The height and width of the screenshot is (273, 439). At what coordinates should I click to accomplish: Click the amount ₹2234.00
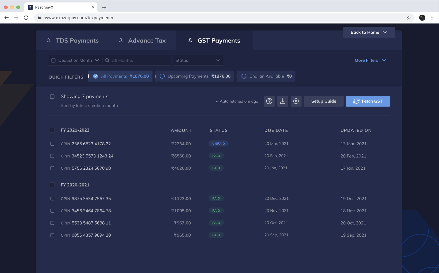click(x=181, y=144)
